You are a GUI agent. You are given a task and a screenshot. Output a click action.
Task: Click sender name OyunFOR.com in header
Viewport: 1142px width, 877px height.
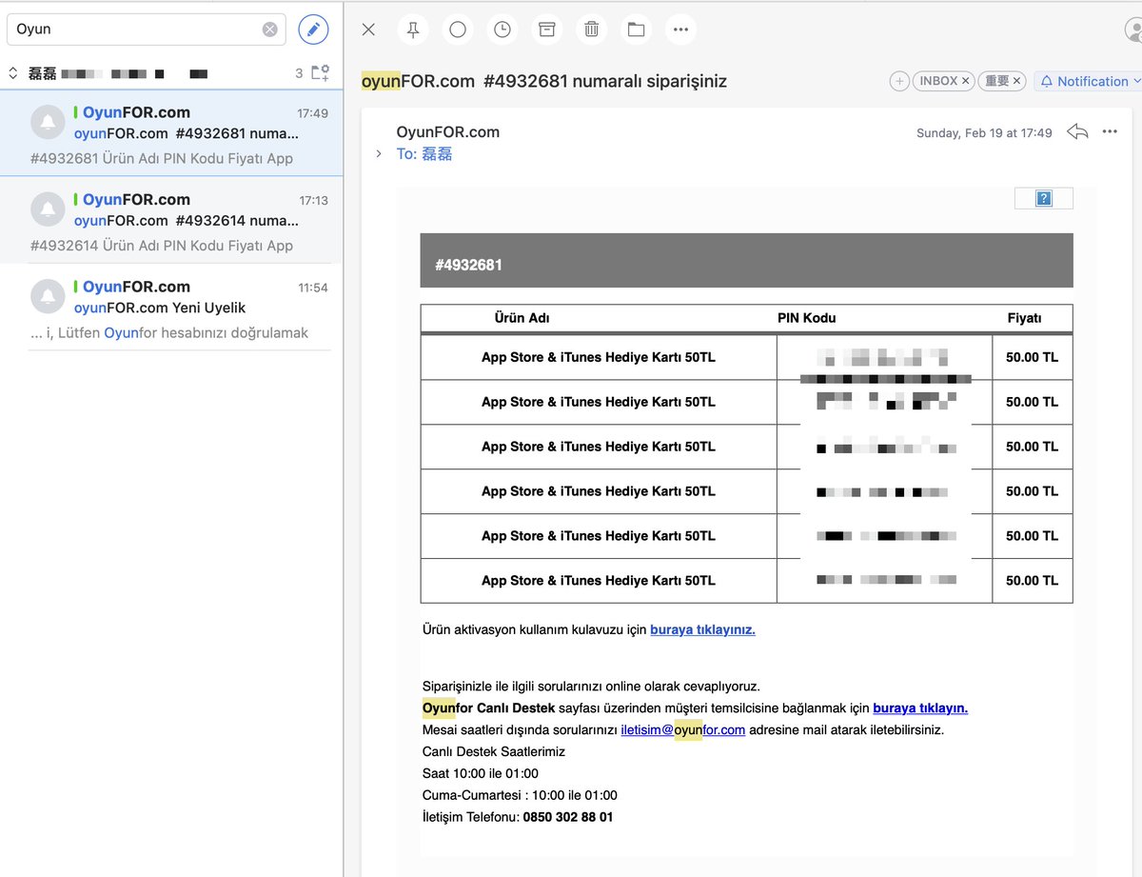(448, 131)
